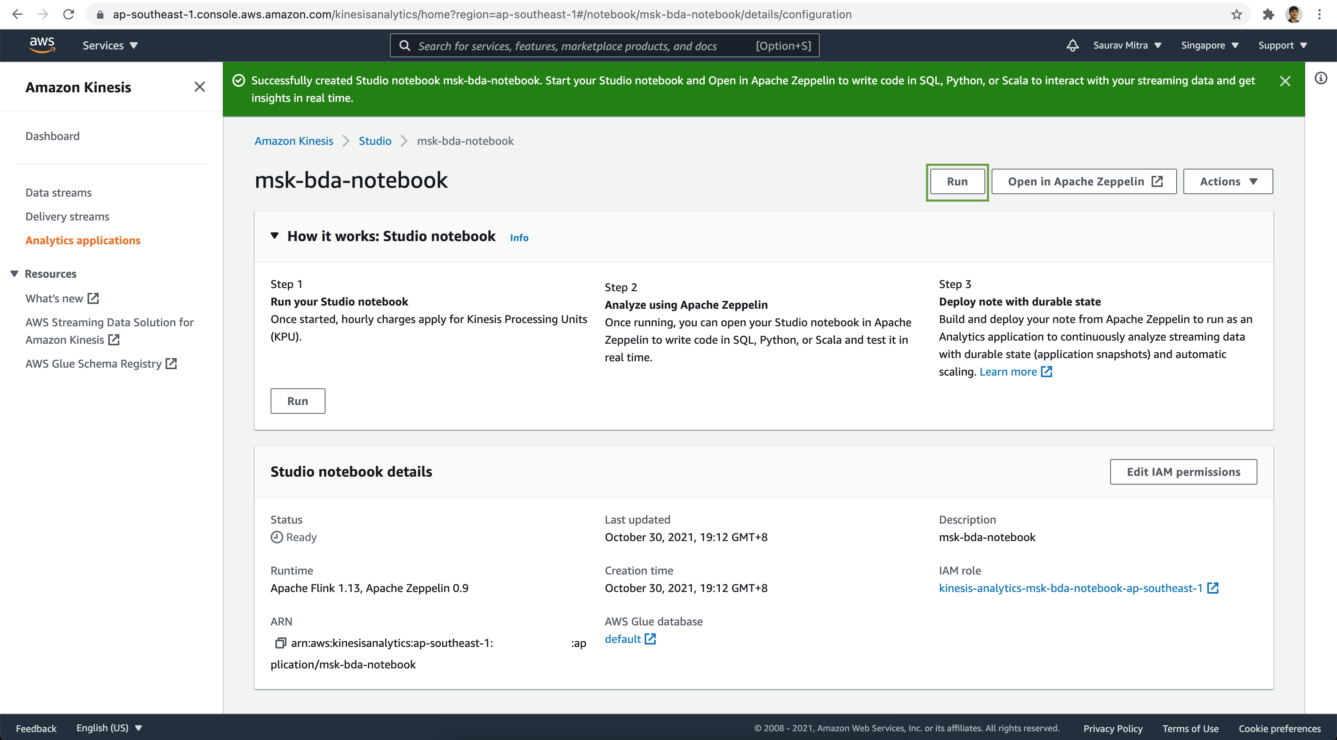Open Chrome profile avatar

click(1294, 14)
